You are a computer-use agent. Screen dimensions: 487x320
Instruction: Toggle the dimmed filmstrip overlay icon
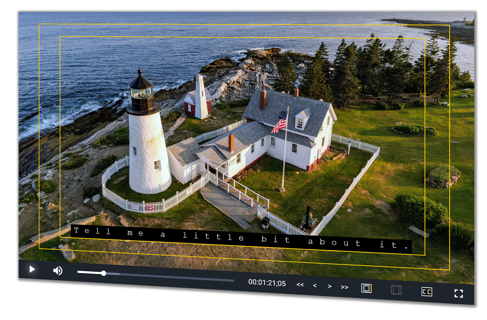(x=396, y=290)
